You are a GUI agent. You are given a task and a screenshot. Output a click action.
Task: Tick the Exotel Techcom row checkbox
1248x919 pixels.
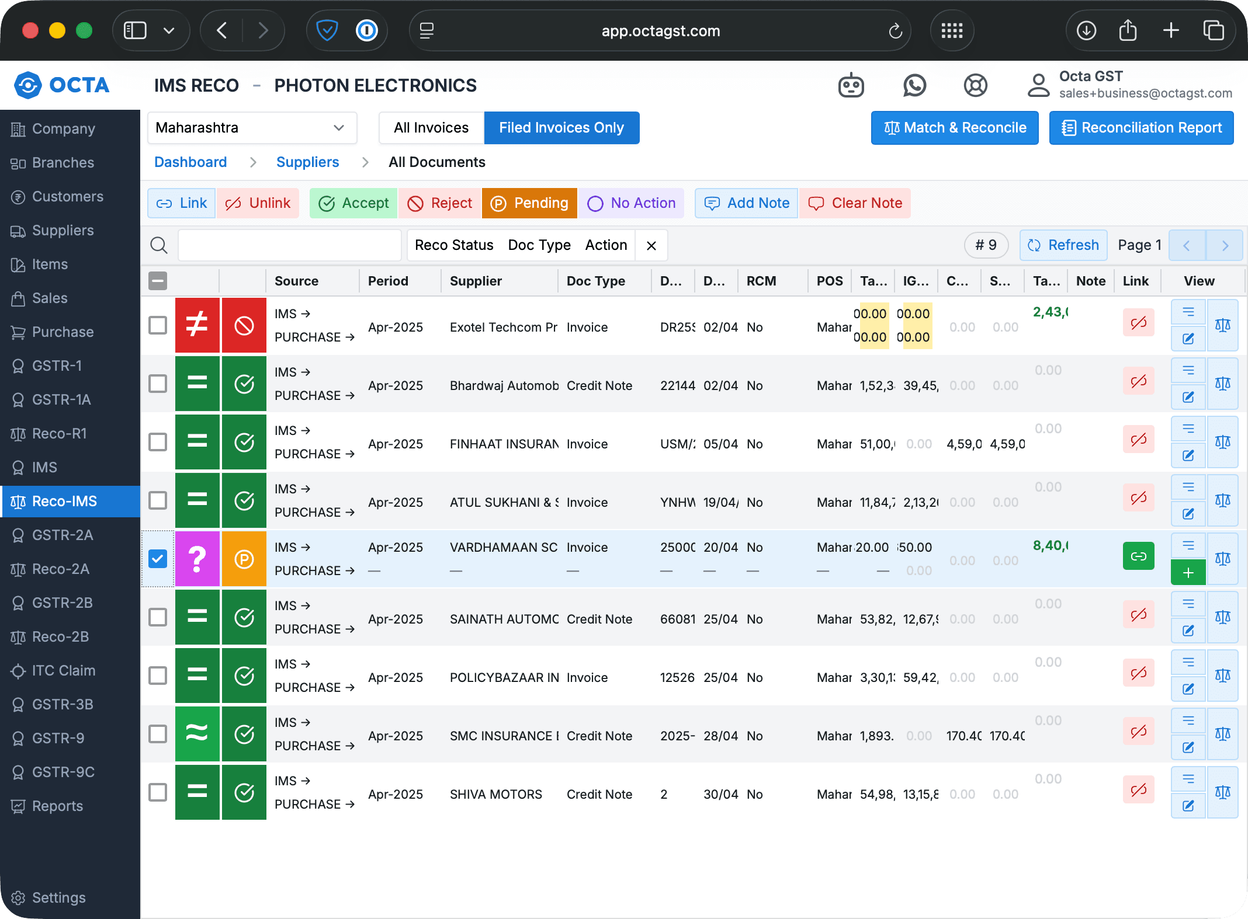(158, 325)
